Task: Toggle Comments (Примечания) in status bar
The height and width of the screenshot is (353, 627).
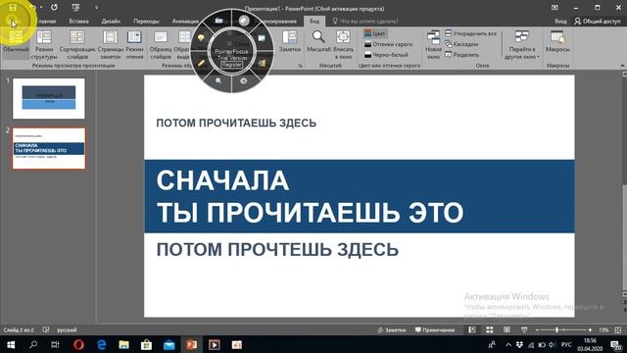Action: click(435, 329)
